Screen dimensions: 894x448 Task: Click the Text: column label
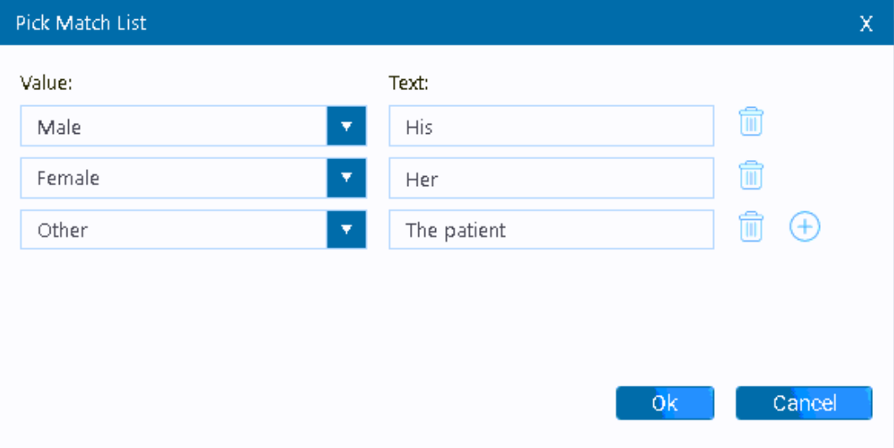tap(409, 83)
